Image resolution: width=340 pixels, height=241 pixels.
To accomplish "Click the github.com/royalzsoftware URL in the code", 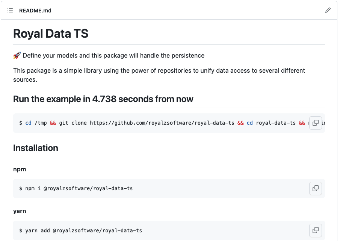I will coord(162,123).
